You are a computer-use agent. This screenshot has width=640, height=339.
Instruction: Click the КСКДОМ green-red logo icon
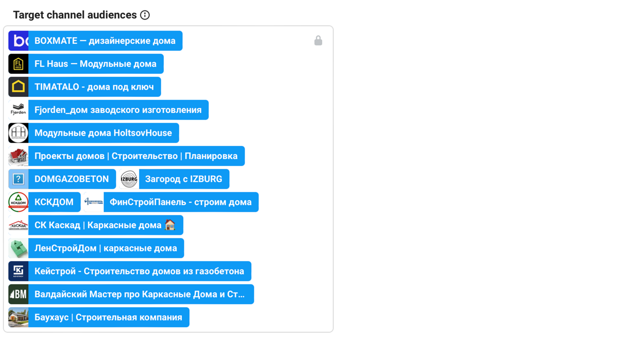pos(18,202)
